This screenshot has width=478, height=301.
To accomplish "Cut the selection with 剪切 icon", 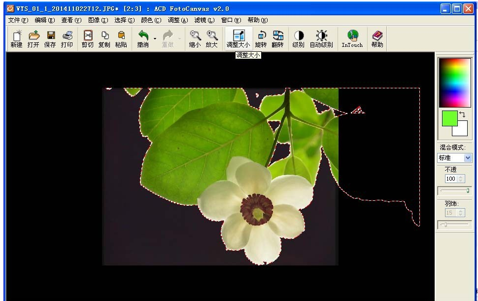I will click(x=88, y=38).
